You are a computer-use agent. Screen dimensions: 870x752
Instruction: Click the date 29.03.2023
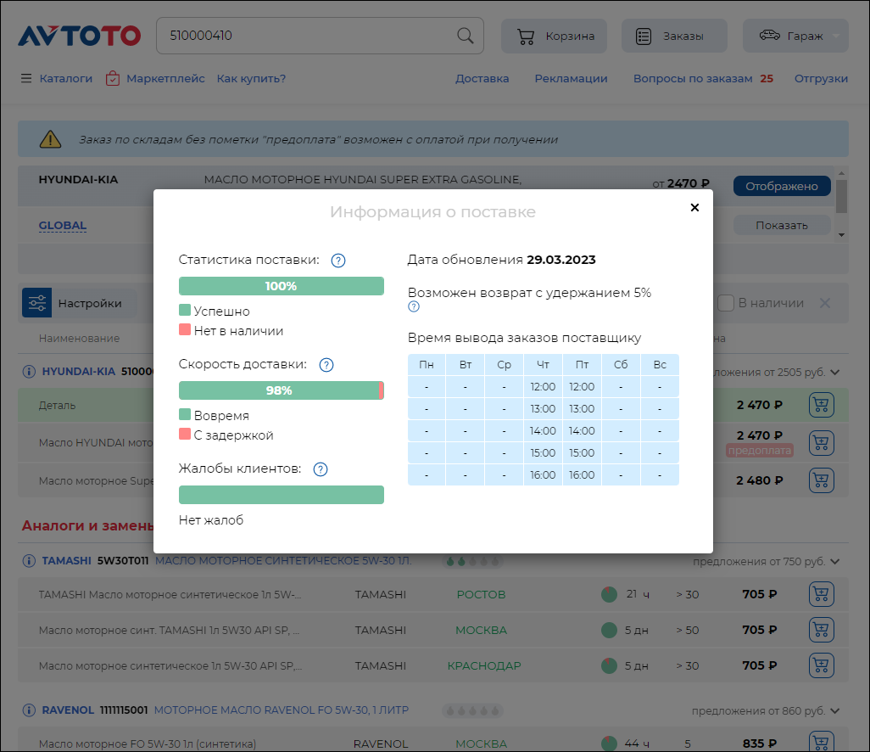(x=561, y=260)
